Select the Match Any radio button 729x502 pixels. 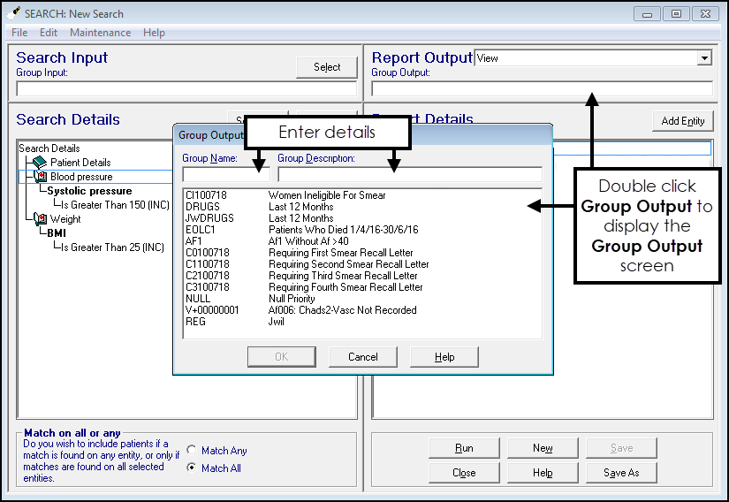coord(192,451)
